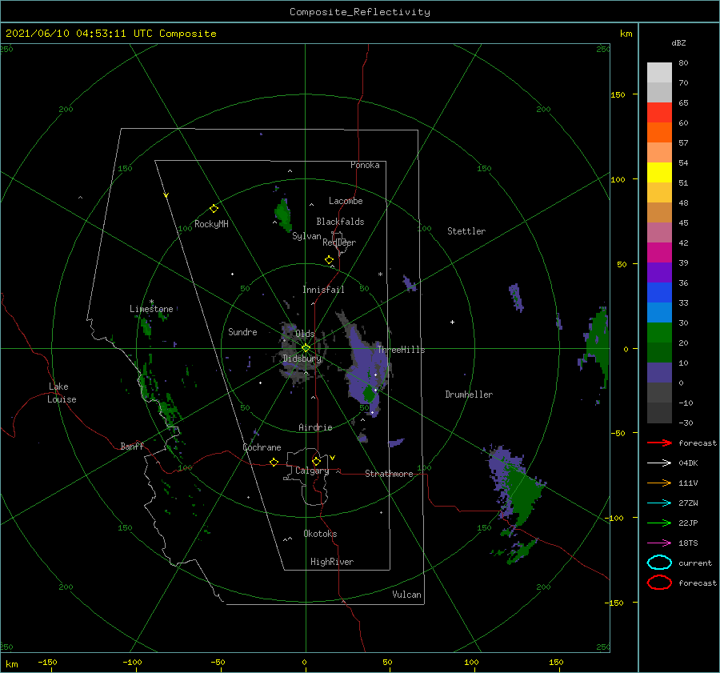Select the magenta 42-39 dBZ swatch
The image size is (720, 673).
click(x=659, y=253)
